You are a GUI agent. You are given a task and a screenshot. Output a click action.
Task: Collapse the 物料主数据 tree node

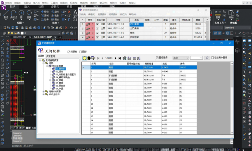47,66
